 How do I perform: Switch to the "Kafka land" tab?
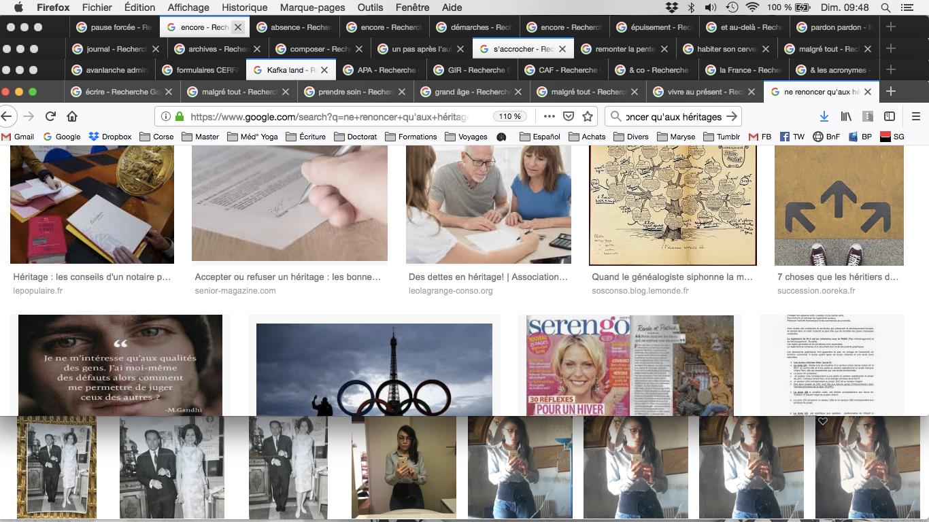click(x=284, y=70)
